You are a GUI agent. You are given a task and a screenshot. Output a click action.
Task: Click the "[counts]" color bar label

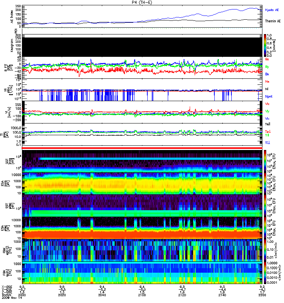[274, 45]
